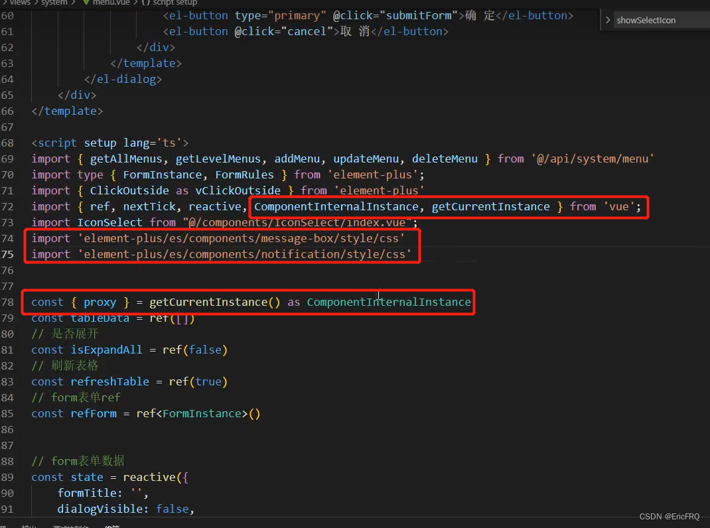Click FormRules in the type import
710x528 pixels.
(x=244, y=175)
